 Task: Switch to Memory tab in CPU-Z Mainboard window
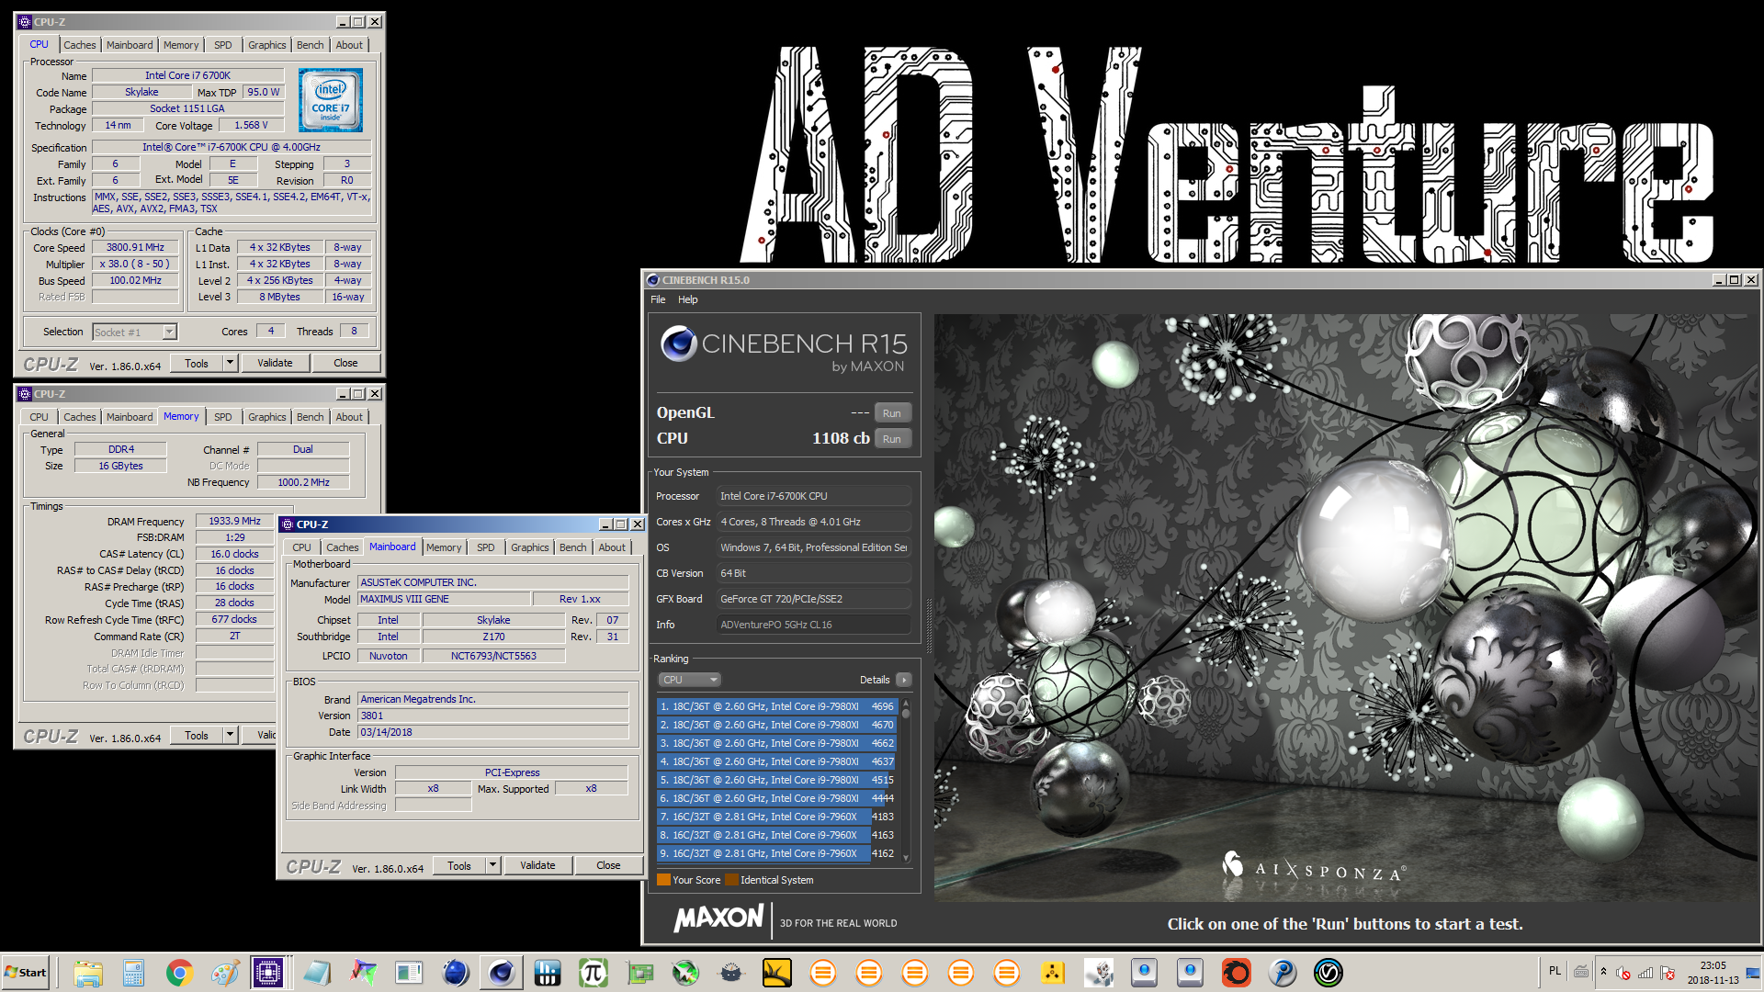point(444,547)
